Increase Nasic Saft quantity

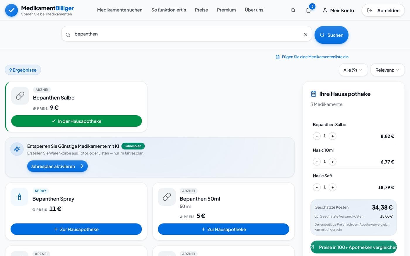(332, 187)
